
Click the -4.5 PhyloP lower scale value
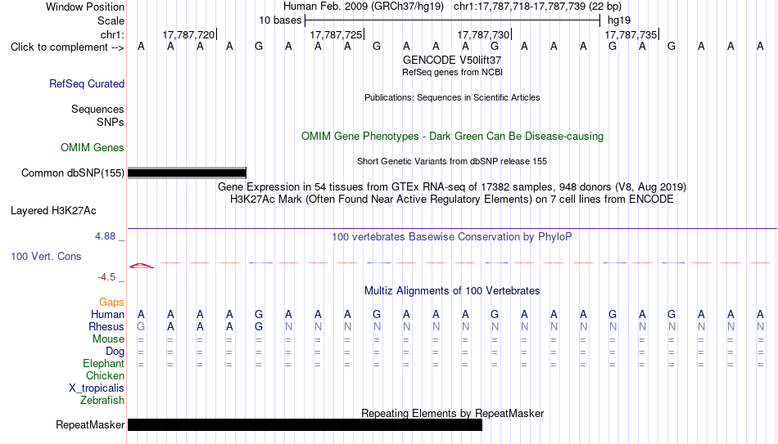click(106, 277)
